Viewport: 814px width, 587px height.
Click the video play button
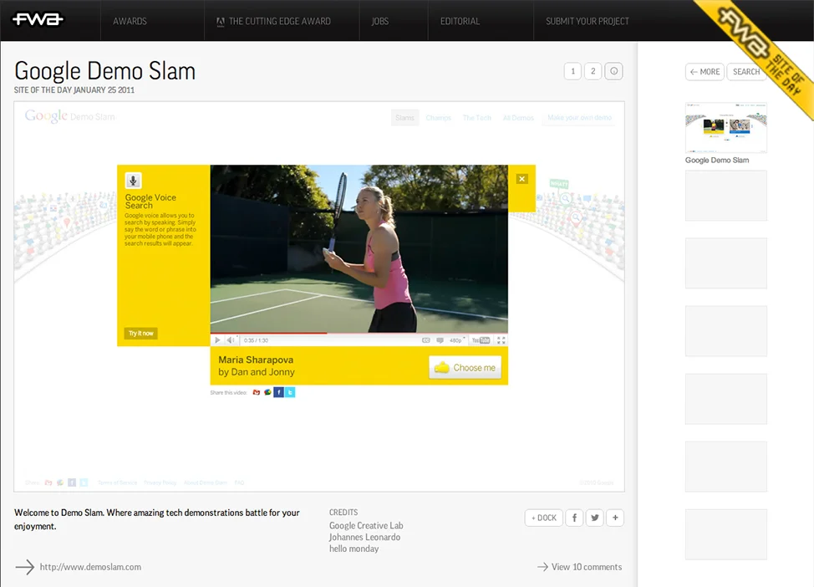pyautogui.click(x=217, y=340)
